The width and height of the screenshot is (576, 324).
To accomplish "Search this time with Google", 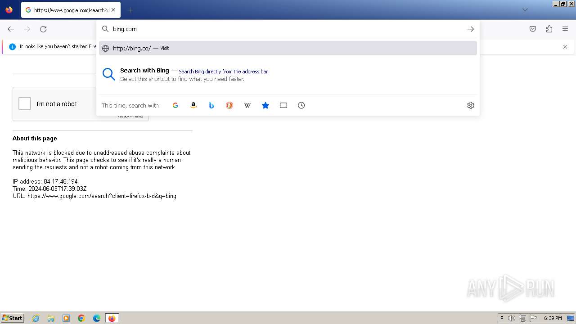I will coord(175,105).
